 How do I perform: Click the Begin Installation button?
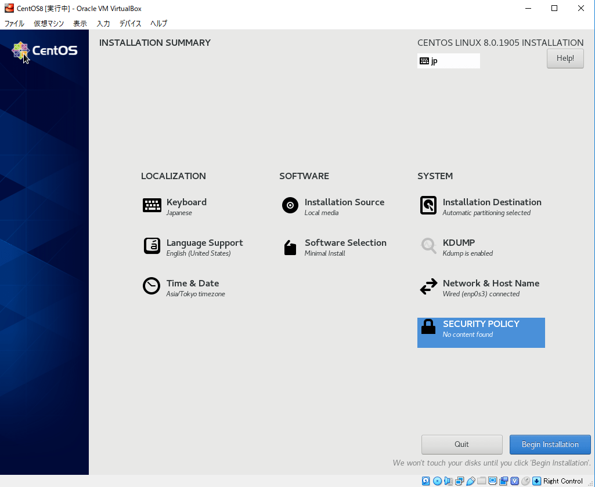click(x=550, y=444)
